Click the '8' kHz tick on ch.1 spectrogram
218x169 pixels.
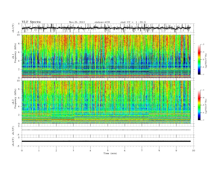click(x=19, y=44)
